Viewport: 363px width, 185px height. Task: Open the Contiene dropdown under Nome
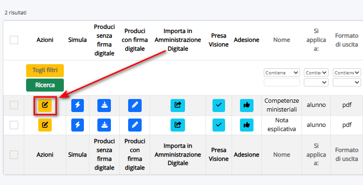[x=282, y=73]
